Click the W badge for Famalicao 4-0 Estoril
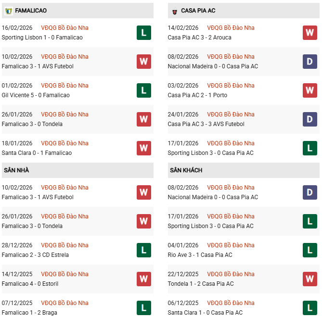Screen dimensions: 322x318 click(x=143, y=279)
